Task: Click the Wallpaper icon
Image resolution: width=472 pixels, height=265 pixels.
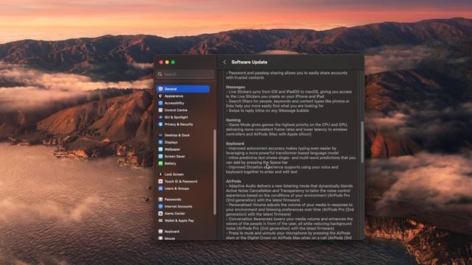Action: click(x=161, y=149)
